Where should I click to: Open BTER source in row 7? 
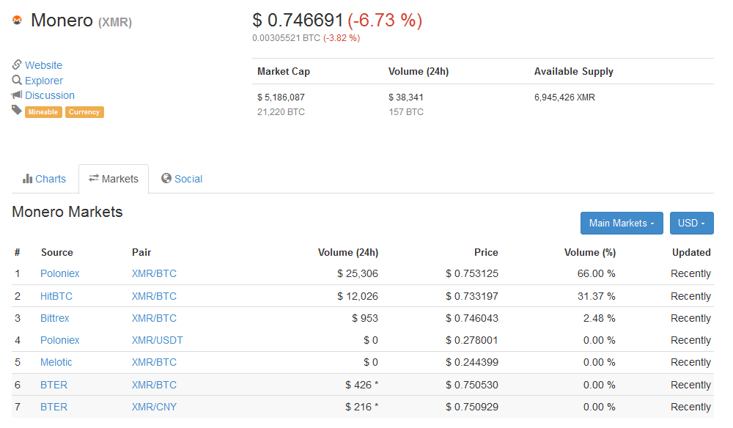(54, 407)
